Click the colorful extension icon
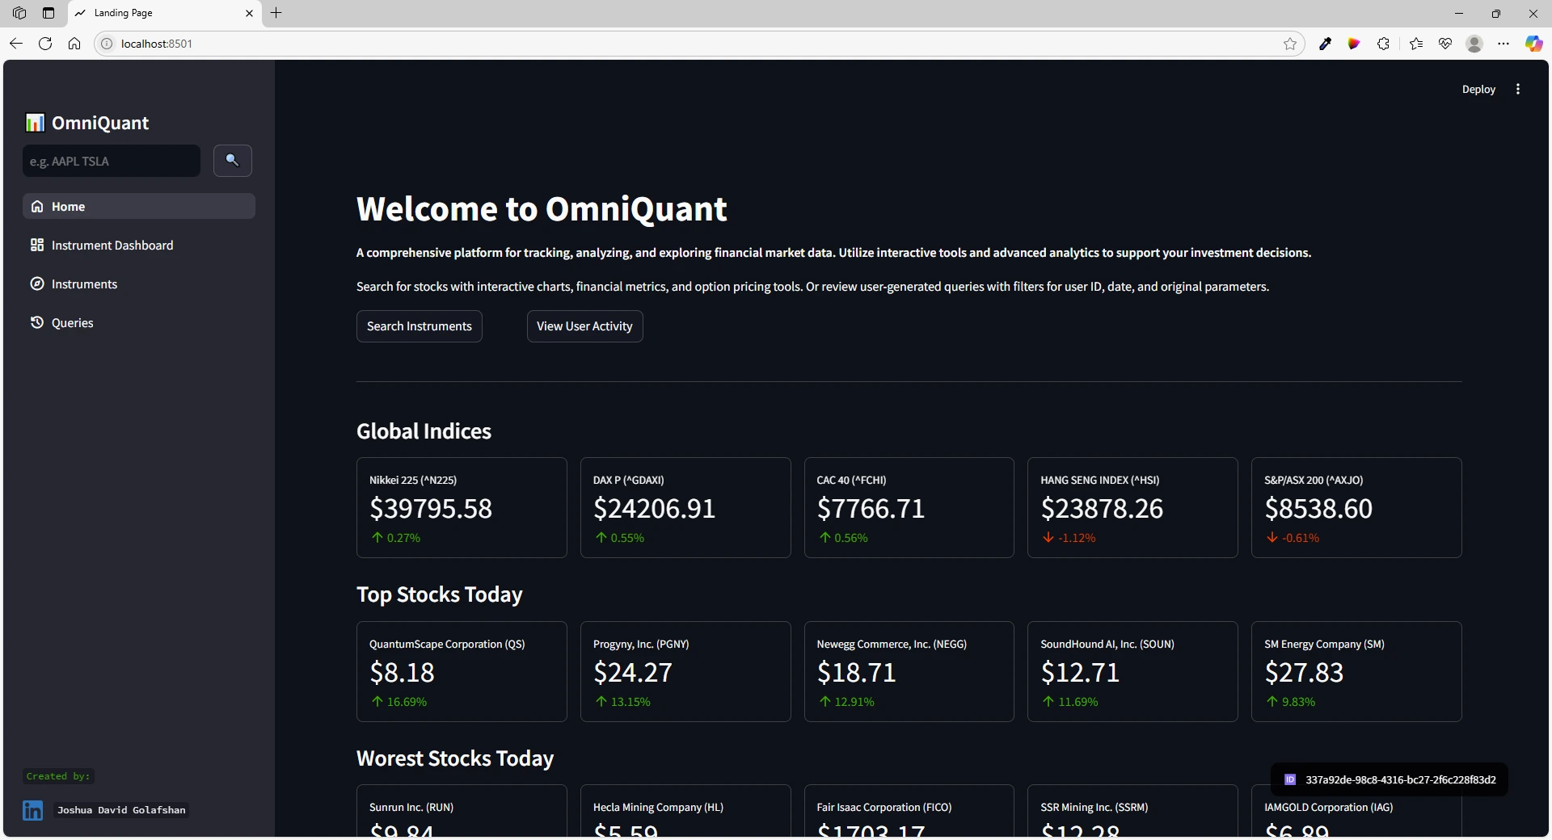1552x840 pixels. (1354, 44)
